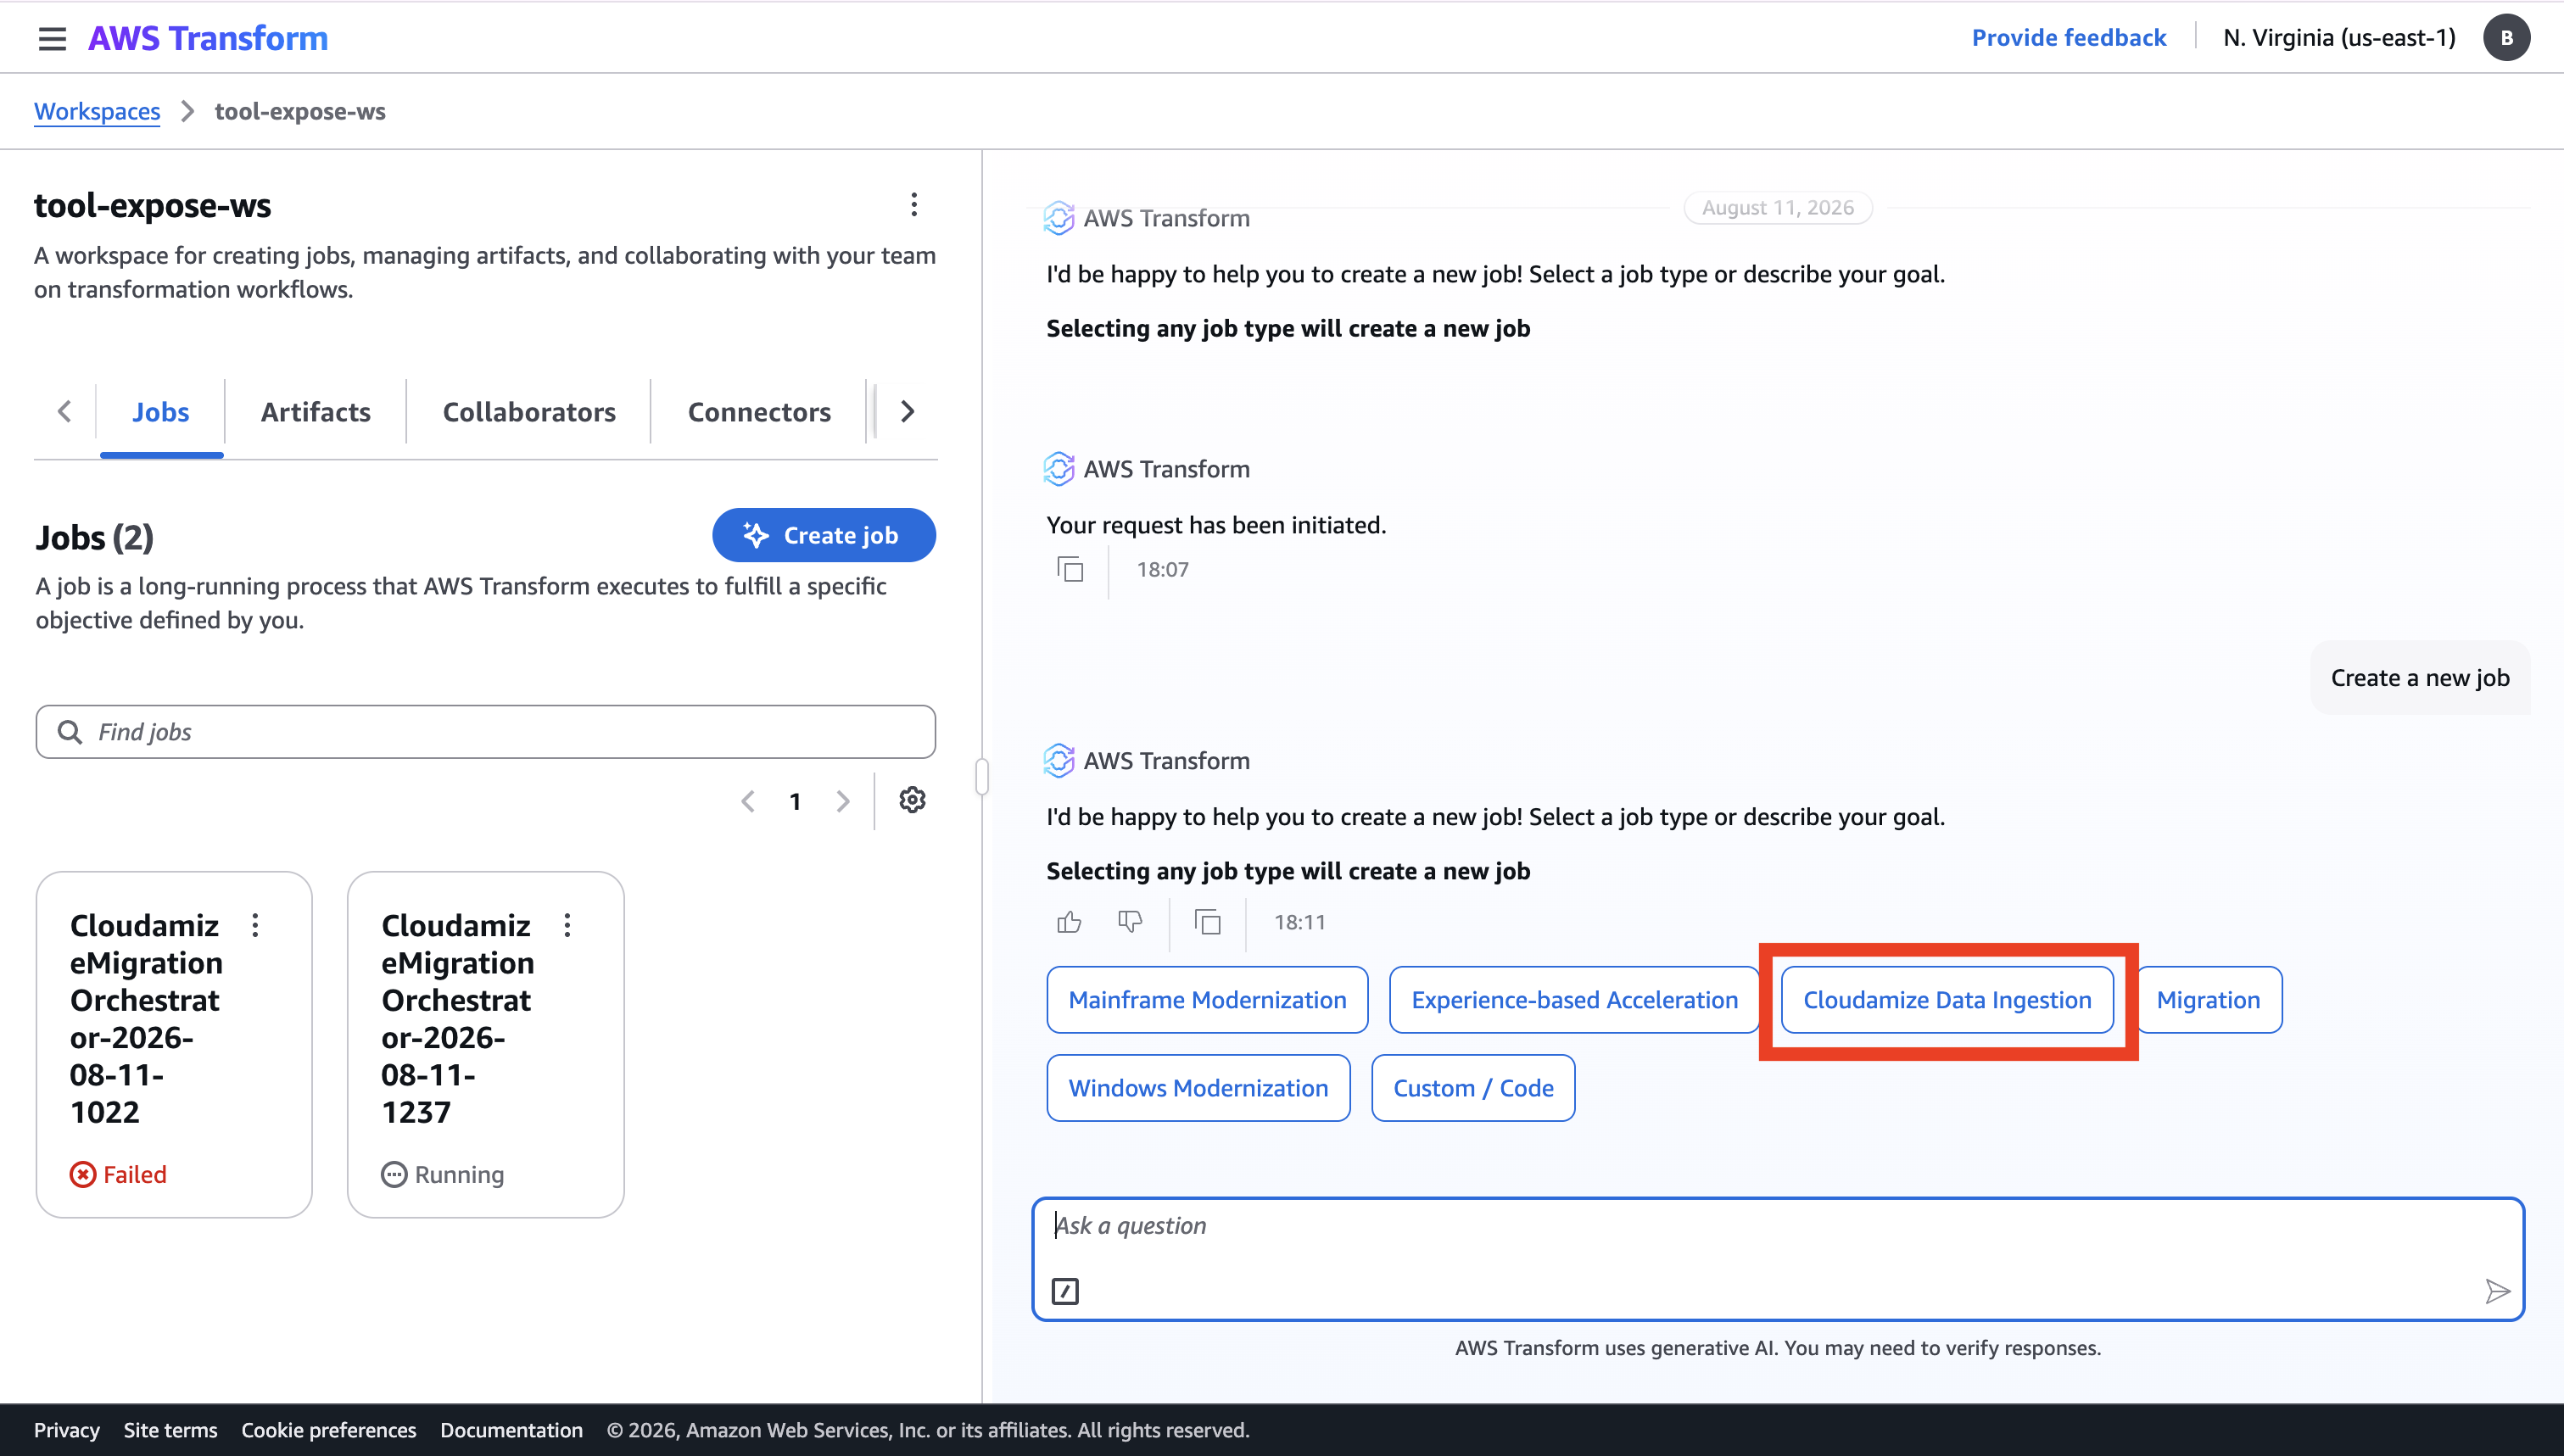The height and width of the screenshot is (1456, 2564).
Task: Open jobs list preferences gear
Action: point(912,800)
